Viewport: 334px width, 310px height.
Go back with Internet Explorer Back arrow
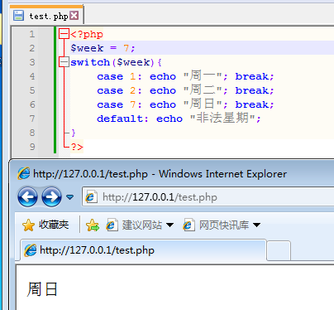click(27, 197)
